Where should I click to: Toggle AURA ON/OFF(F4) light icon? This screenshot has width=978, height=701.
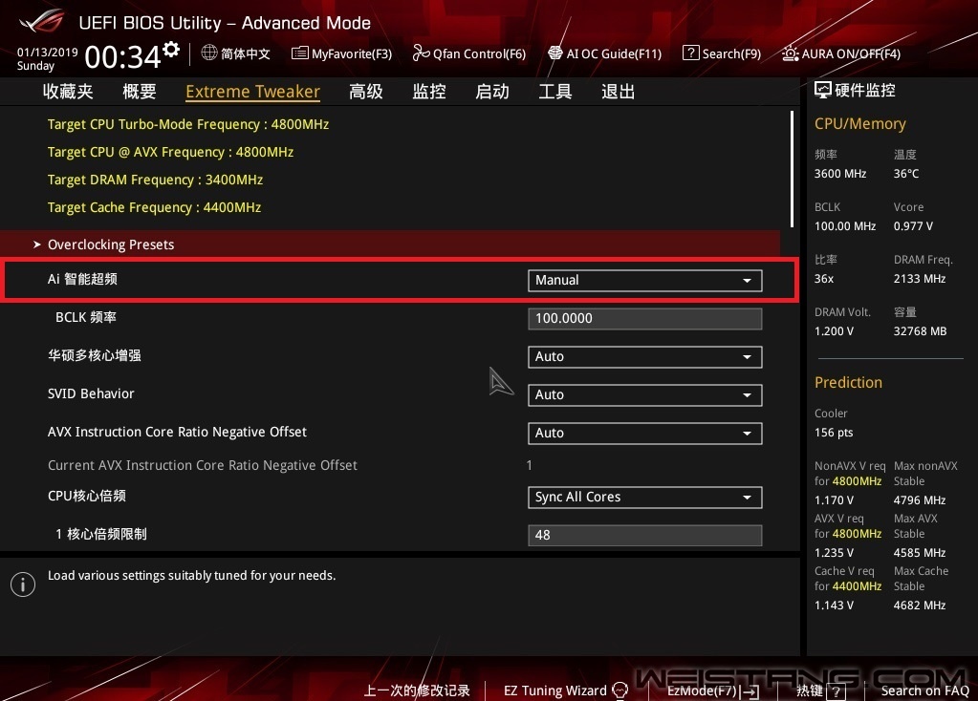[791, 53]
